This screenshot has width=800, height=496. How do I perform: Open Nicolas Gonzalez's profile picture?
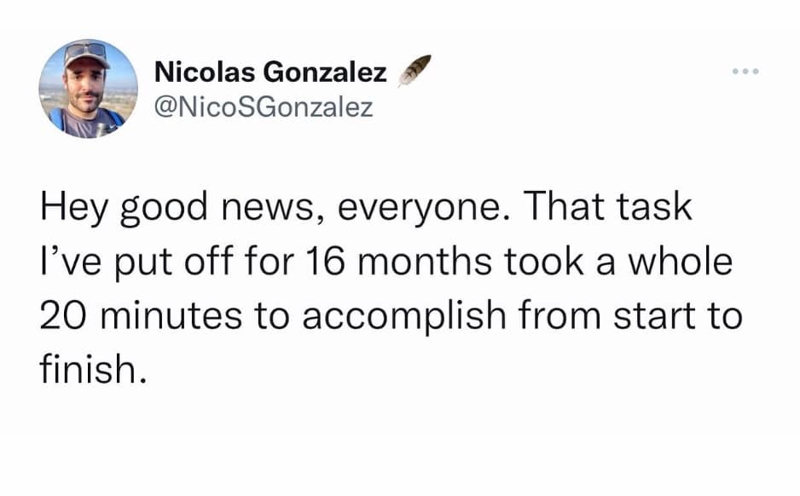pyautogui.click(x=88, y=89)
